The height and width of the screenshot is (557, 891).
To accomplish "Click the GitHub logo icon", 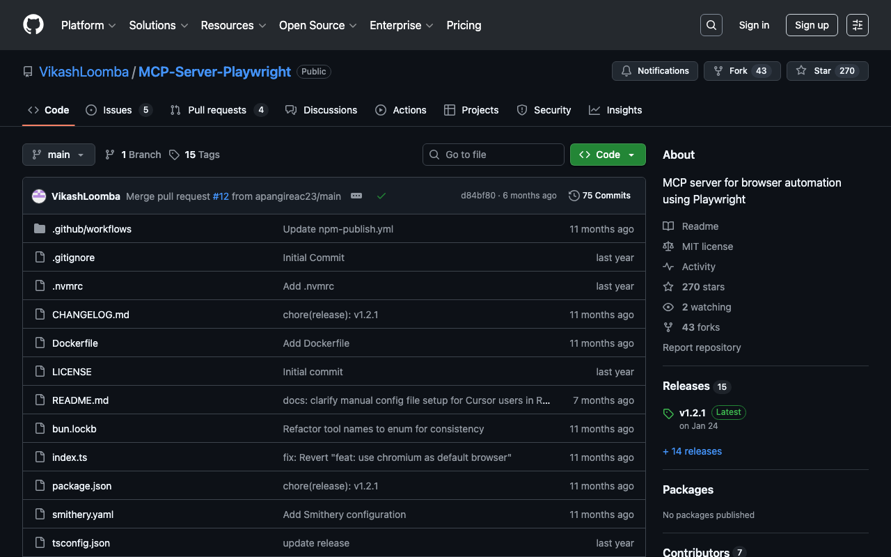I will coord(33,25).
